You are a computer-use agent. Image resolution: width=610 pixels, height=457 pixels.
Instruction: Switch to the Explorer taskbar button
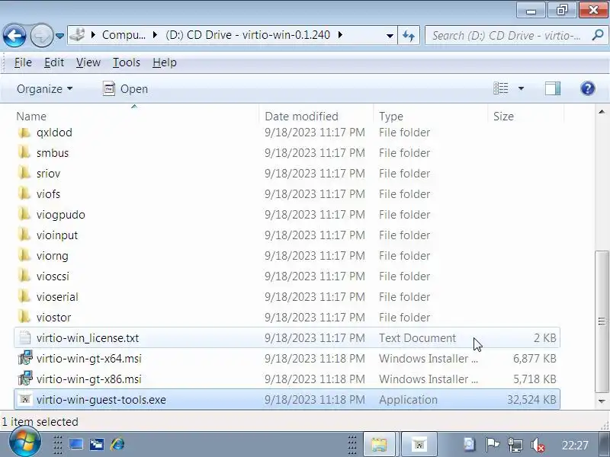tap(379, 444)
